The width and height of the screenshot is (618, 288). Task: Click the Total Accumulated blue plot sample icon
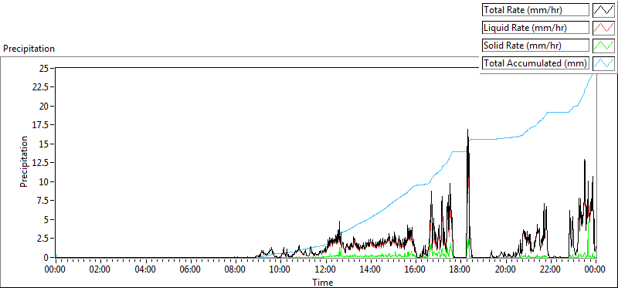click(604, 63)
